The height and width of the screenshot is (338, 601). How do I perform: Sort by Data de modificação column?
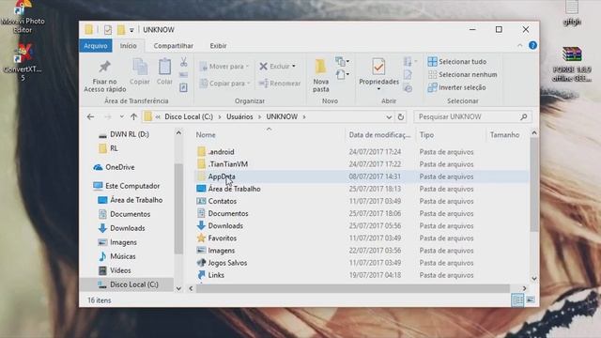pos(379,135)
